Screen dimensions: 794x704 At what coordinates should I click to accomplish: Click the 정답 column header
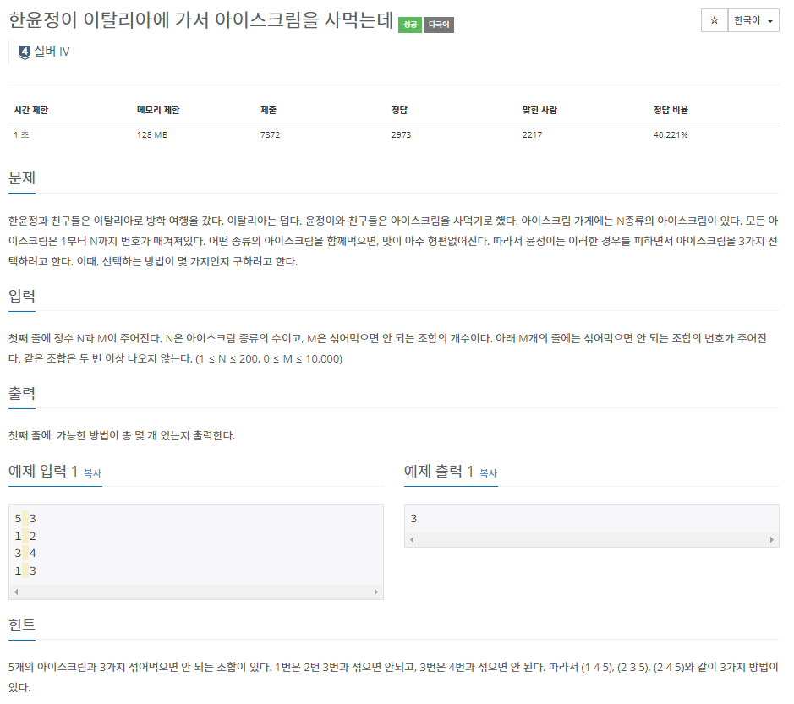tap(399, 110)
